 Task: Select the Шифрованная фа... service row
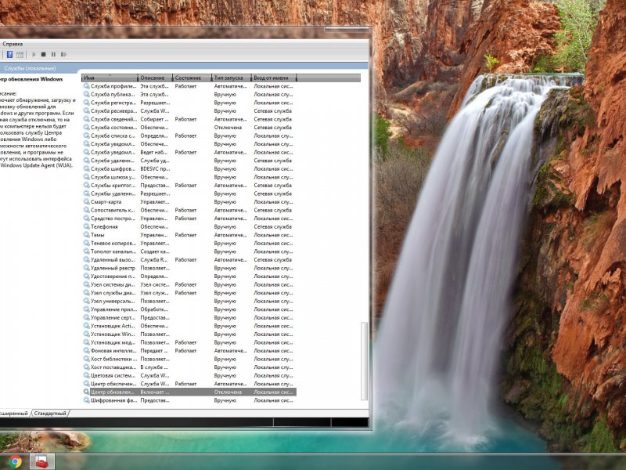pos(189,400)
